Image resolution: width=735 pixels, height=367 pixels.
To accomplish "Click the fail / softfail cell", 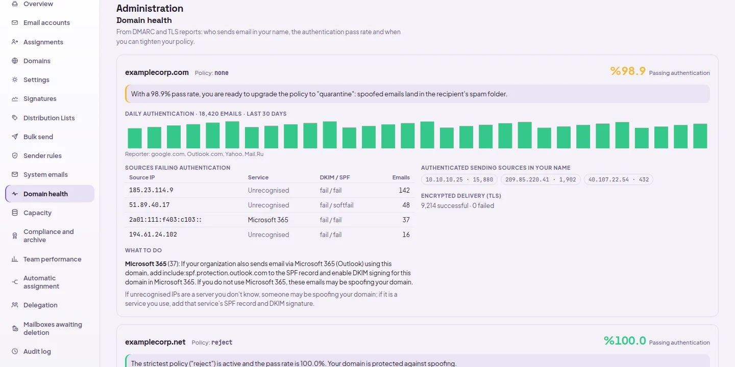I will (x=337, y=205).
